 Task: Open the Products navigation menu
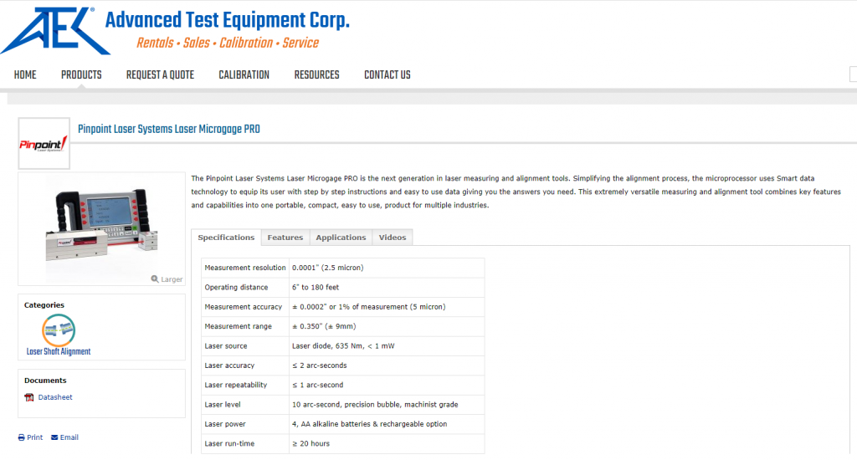(81, 75)
